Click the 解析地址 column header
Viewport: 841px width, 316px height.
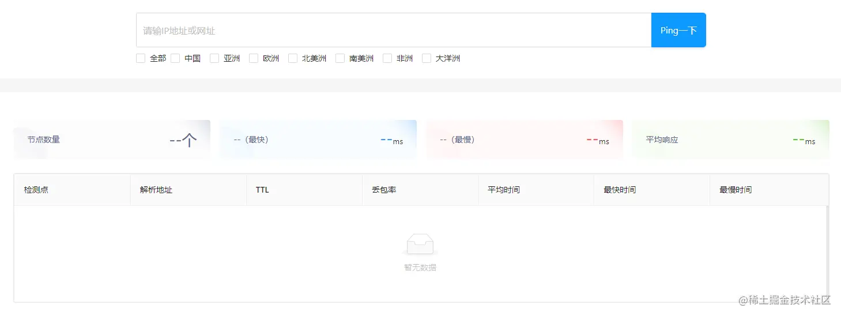pyautogui.click(x=188, y=190)
